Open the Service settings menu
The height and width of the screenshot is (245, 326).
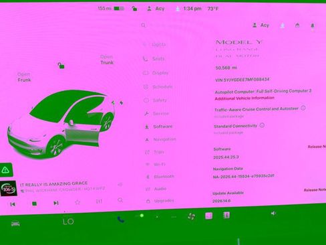[x=156, y=114]
